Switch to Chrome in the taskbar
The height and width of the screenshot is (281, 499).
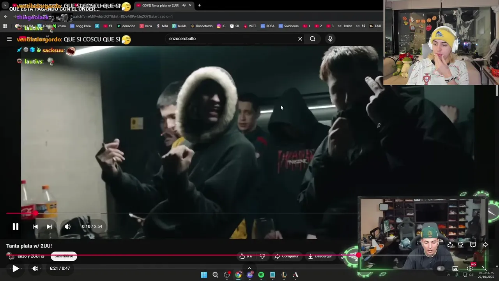pyautogui.click(x=238, y=275)
